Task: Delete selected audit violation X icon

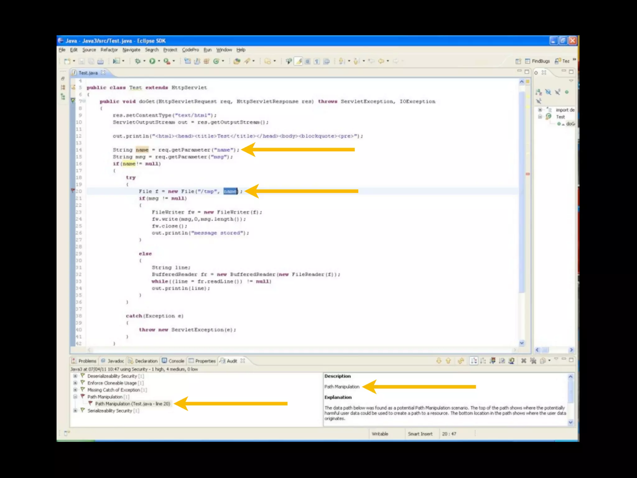Action: tap(523, 361)
